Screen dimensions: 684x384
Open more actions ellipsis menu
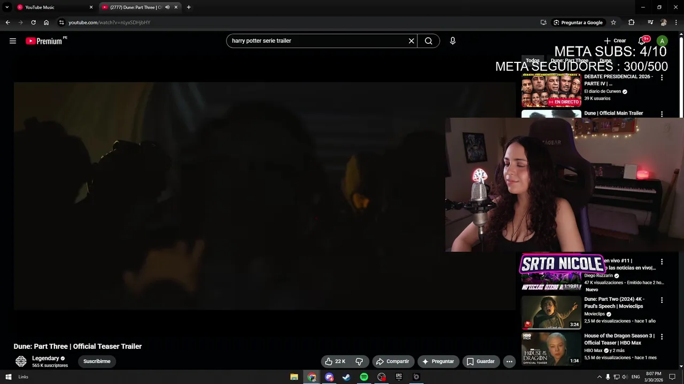(509, 362)
